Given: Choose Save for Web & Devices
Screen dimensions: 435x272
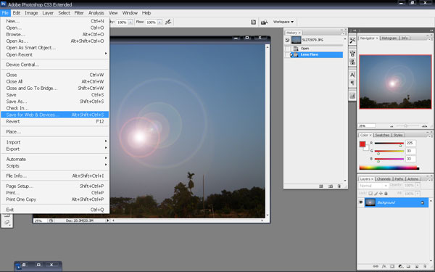Looking at the screenshot, I should pos(55,115).
